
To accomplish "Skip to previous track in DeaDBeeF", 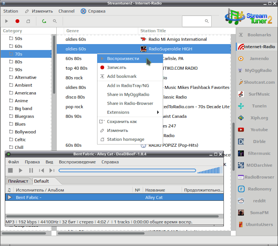I will coord(41,170).
